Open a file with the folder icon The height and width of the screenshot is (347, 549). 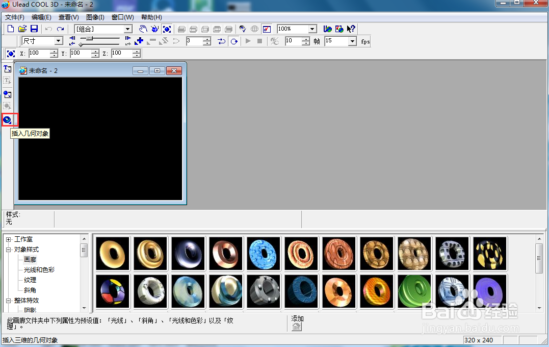22,29
